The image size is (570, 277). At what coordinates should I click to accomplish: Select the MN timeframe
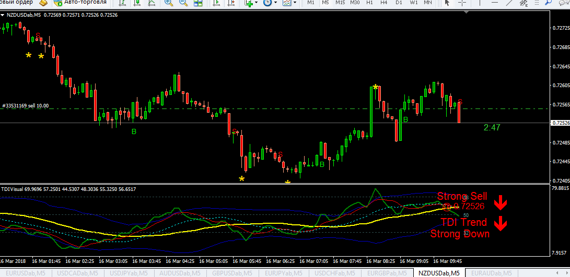click(428, 3)
